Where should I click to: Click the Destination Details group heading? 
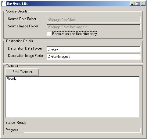[20, 41]
